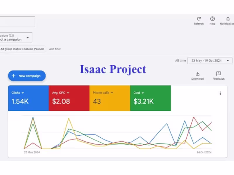Click the Ad group status filter chip
This screenshot has height=175, width=234.
pos(22,49)
